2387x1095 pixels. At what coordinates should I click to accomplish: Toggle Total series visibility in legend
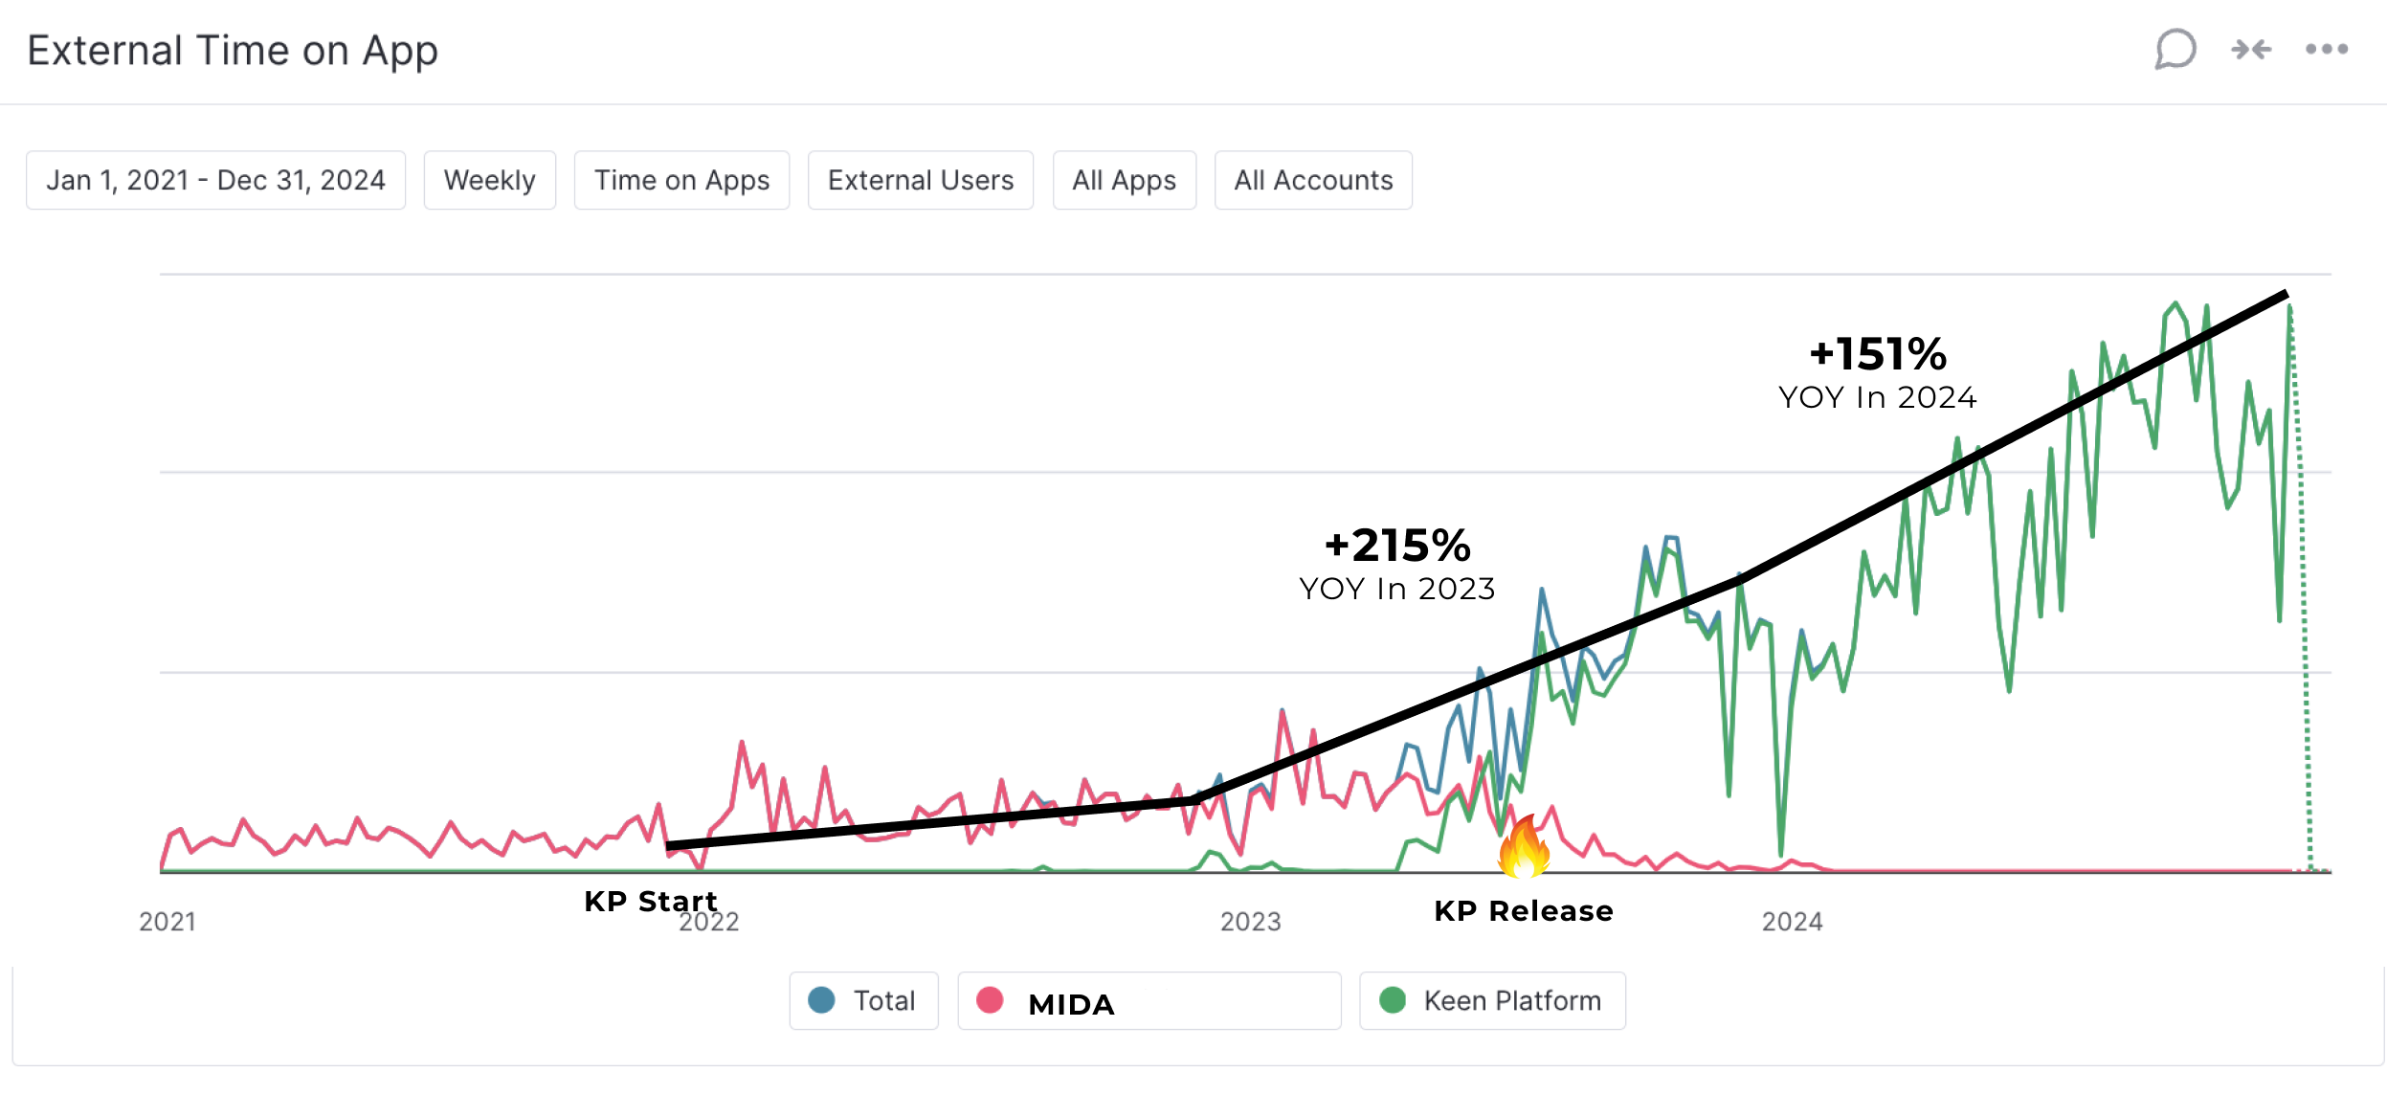883,1001
